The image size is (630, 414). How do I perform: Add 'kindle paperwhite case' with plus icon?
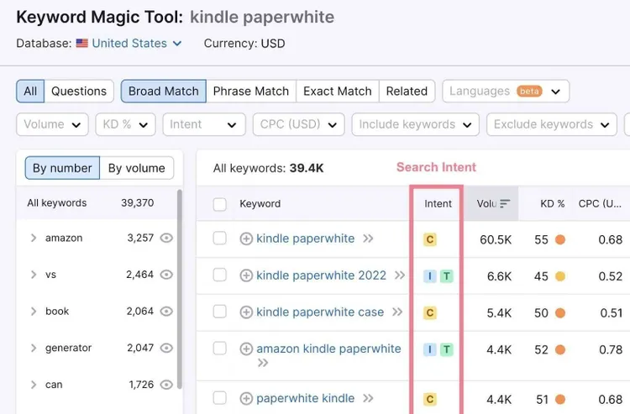tap(246, 312)
